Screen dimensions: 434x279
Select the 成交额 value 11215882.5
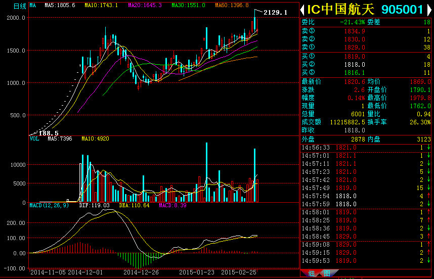click(x=348, y=122)
